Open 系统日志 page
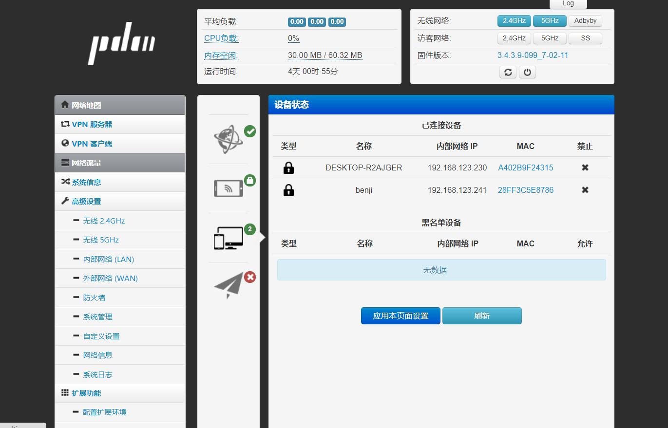 pyautogui.click(x=120, y=374)
